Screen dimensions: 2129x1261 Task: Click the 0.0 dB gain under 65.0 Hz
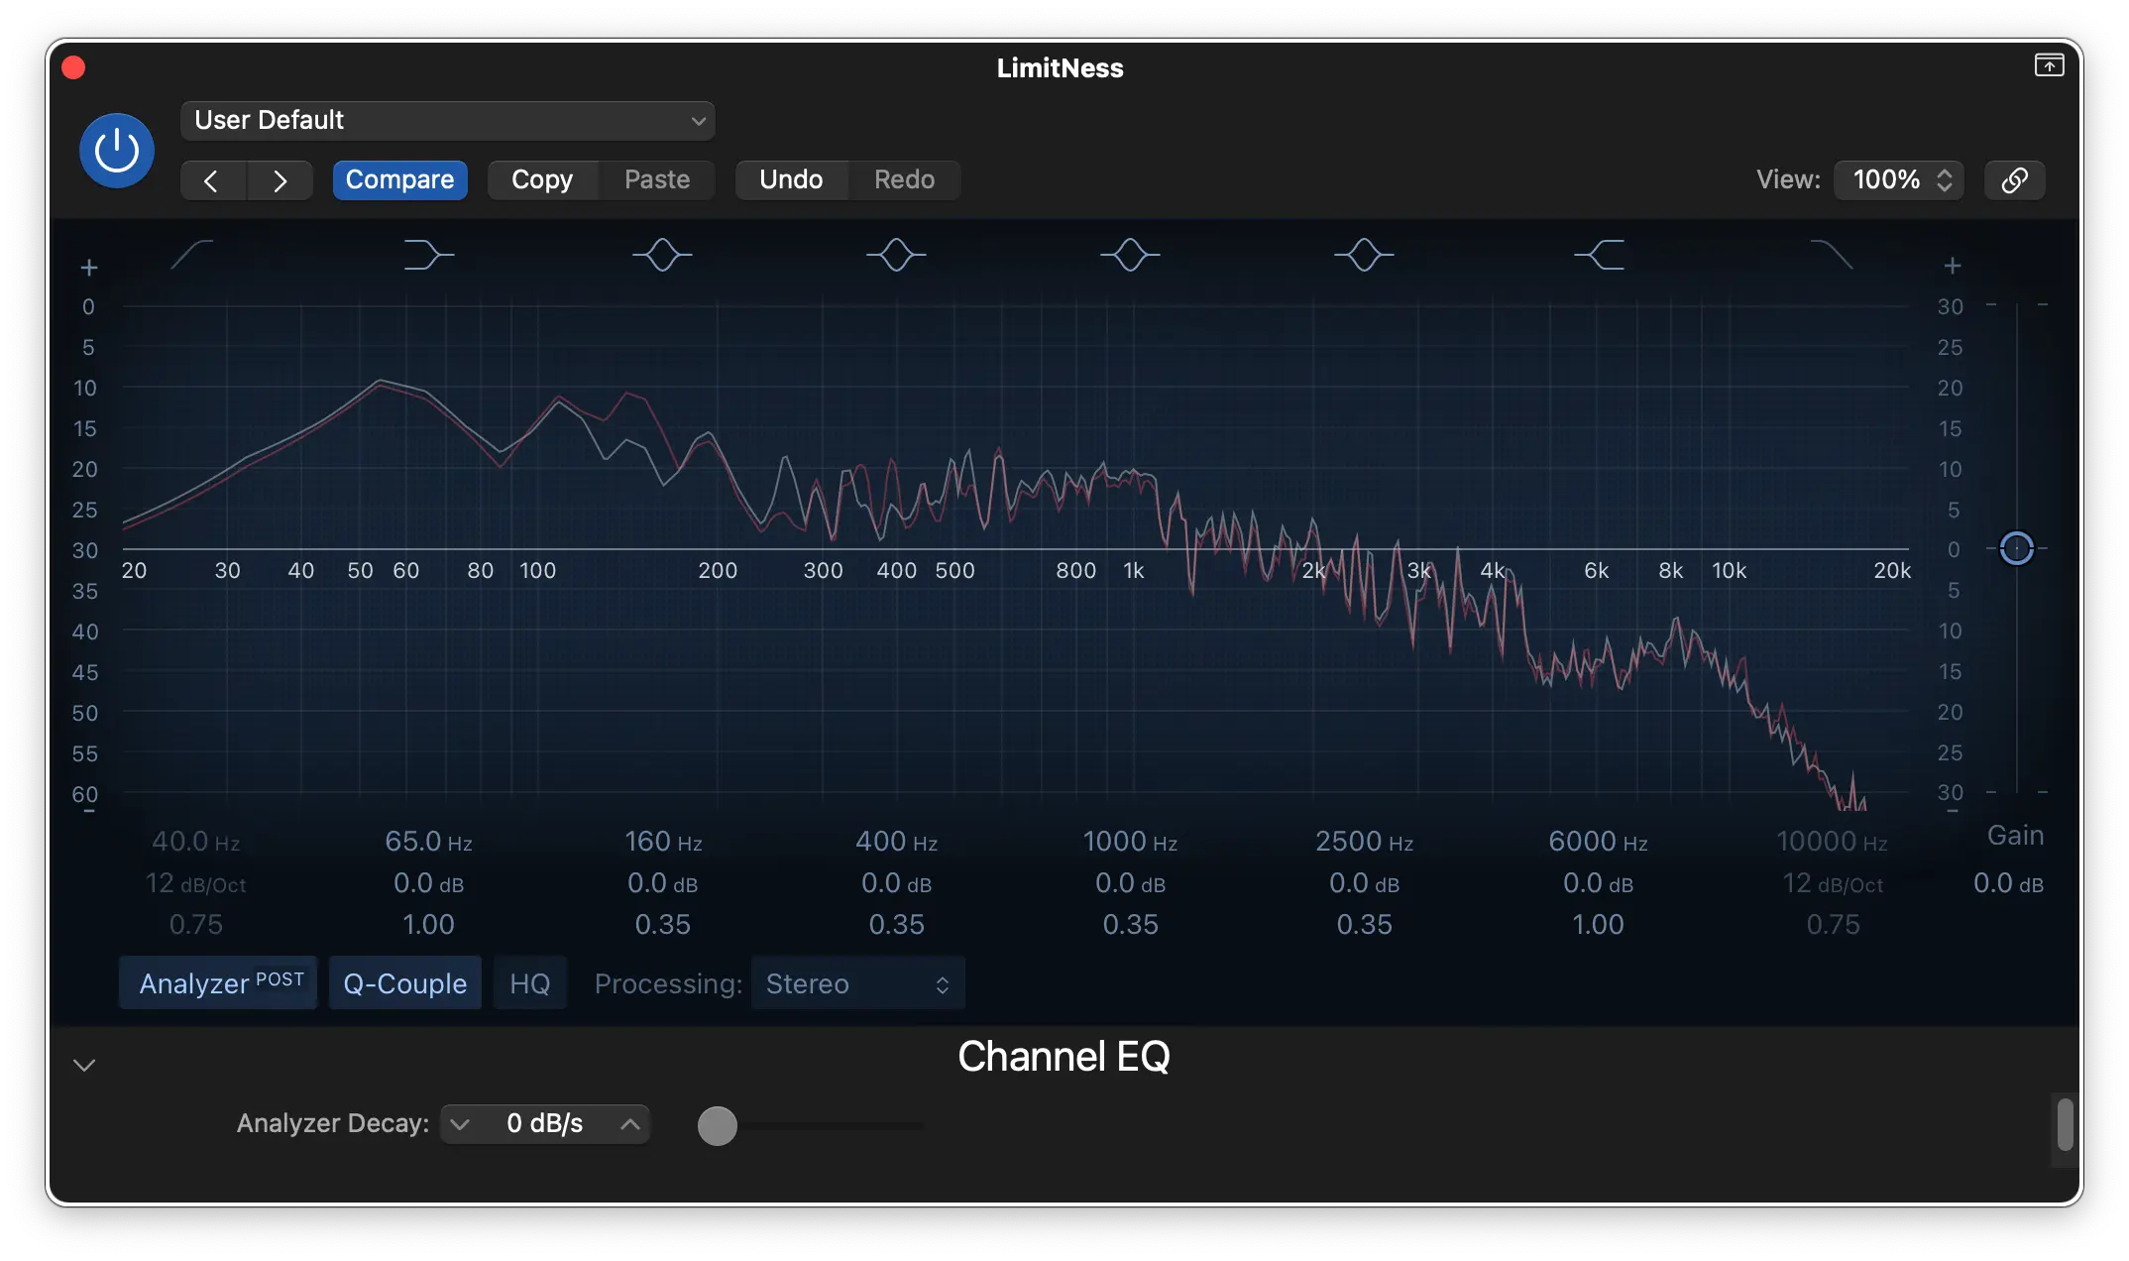point(428,883)
